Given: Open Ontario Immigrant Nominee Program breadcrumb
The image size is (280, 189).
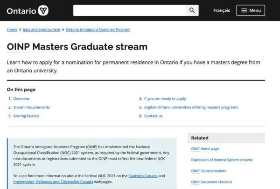Looking at the screenshot, I should [x=98, y=29].
